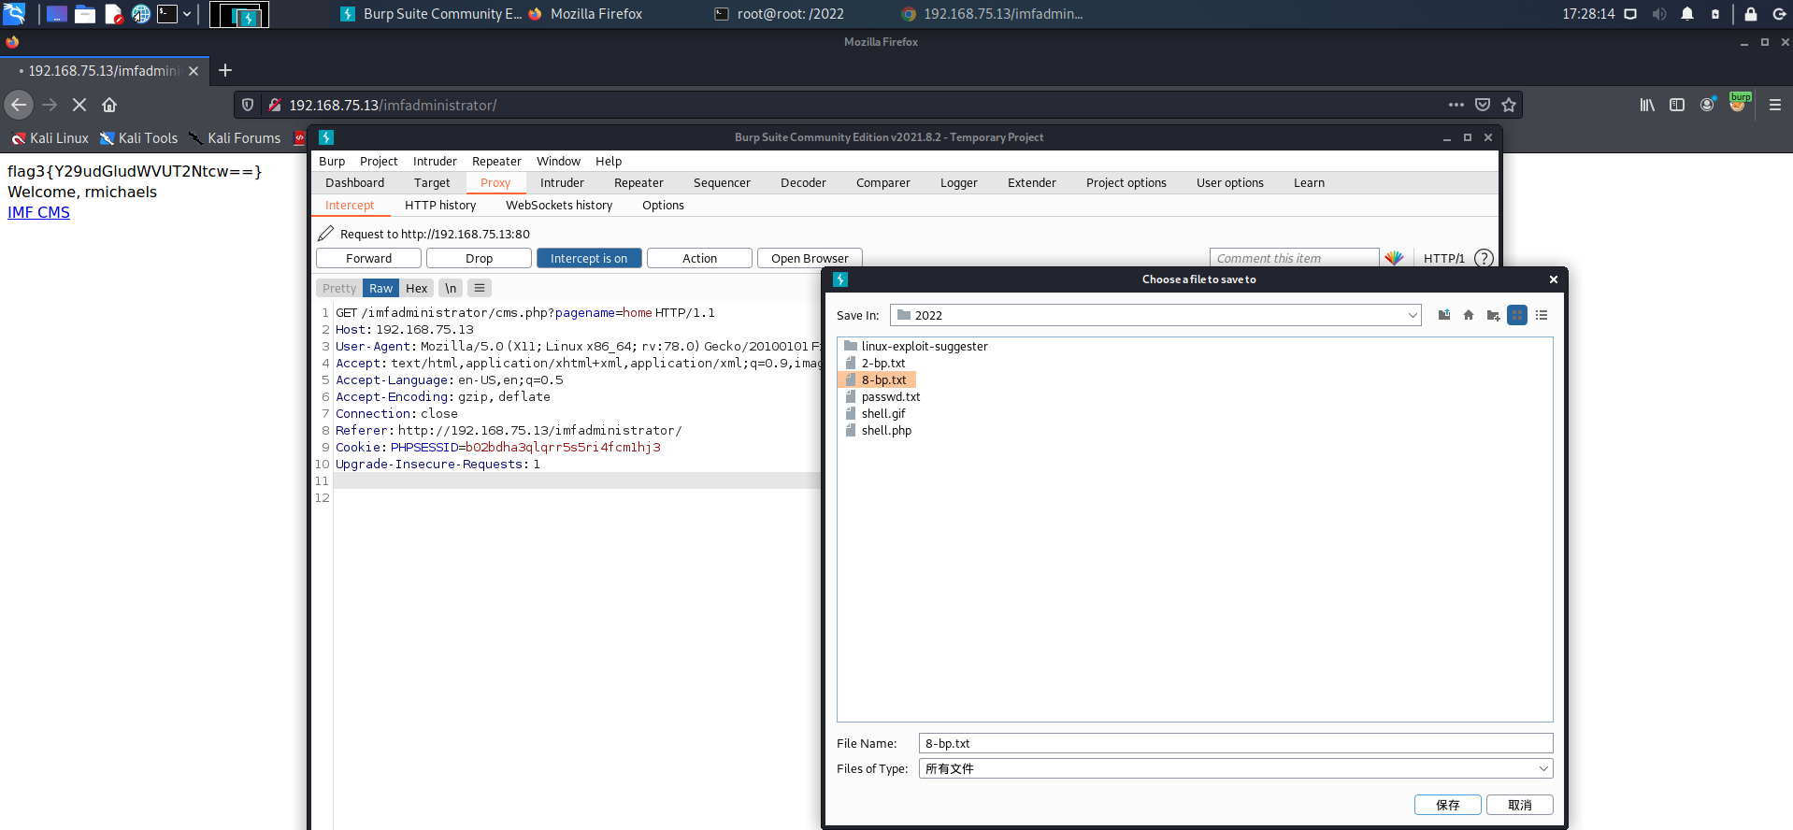Click the 保存 save button

[1447, 805]
